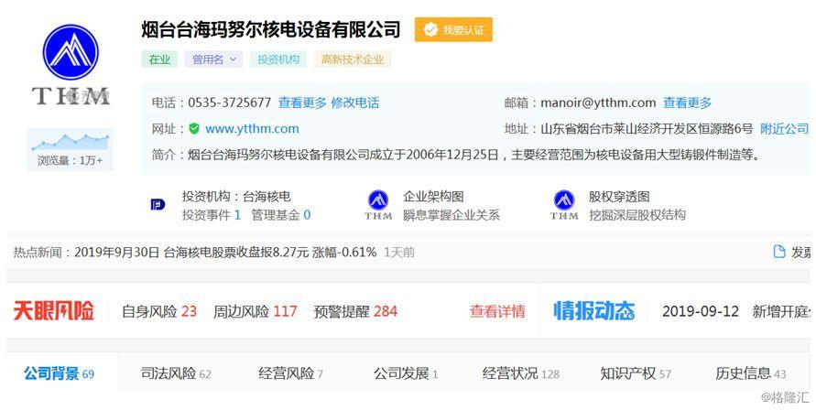Open the www.ytthm.com website link
Image resolution: width=816 pixels, height=410 pixels.
point(252,128)
